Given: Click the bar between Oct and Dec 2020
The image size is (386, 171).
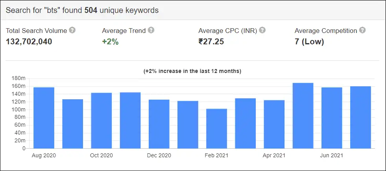Looking at the screenshot, I should pos(130,120).
